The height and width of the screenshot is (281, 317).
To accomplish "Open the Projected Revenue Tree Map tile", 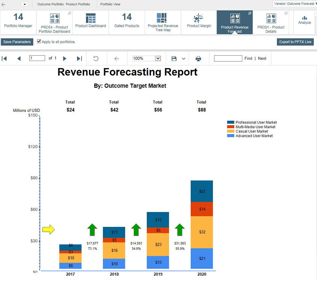I will tap(163, 22).
